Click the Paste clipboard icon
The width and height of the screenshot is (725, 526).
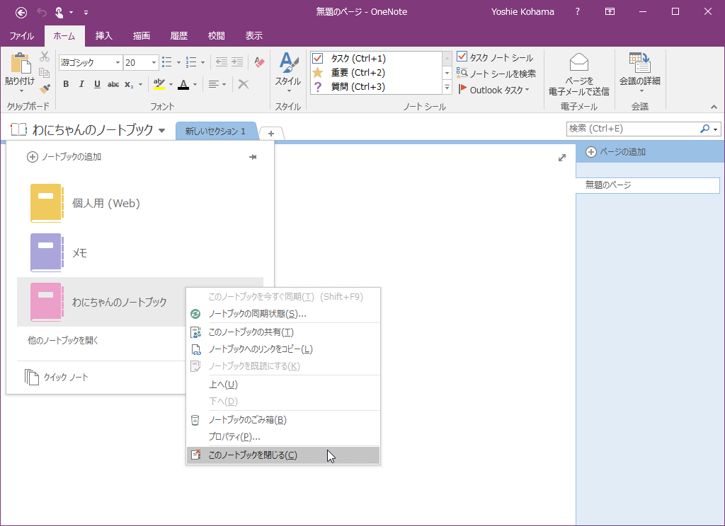pyautogui.click(x=20, y=63)
